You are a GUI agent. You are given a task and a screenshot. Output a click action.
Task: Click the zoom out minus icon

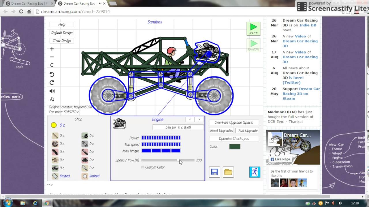52,57
